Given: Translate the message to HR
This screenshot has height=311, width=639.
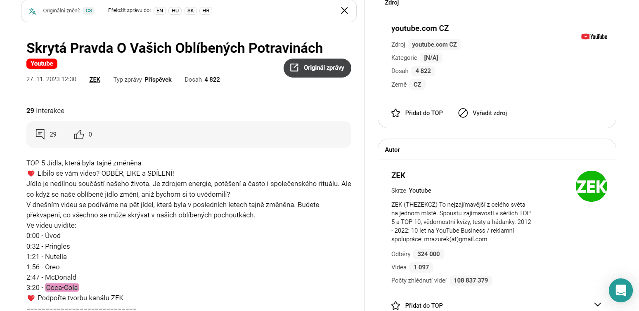Looking at the screenshot, I should pyautogui.click(x=206, y=11).
